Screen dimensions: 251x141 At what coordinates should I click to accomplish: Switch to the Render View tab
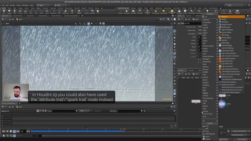[x=30, y=16]
